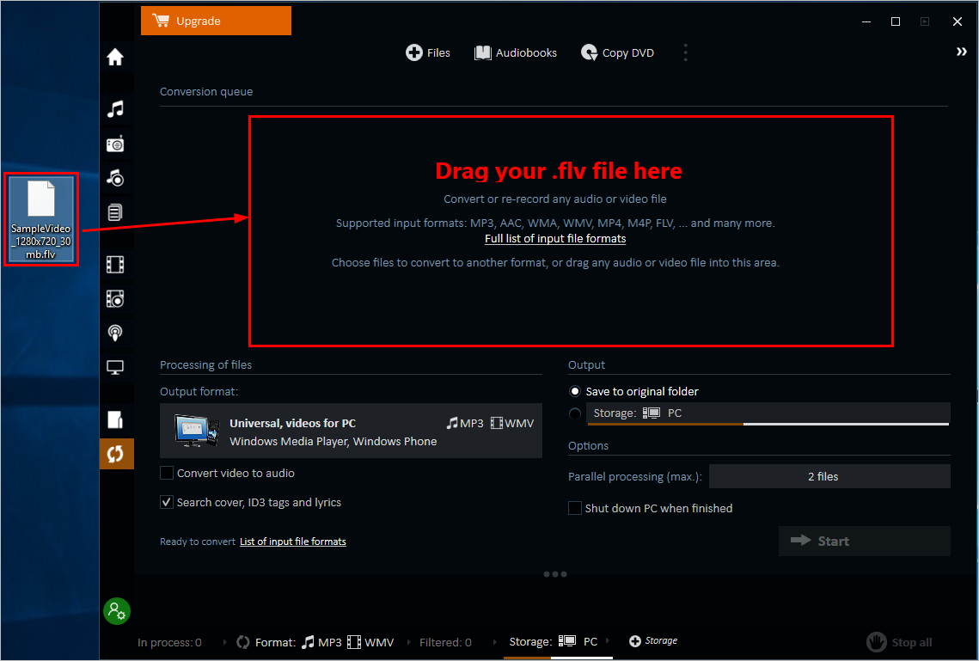Choose Copy DVD in the top toolbar

coord(618,52)
